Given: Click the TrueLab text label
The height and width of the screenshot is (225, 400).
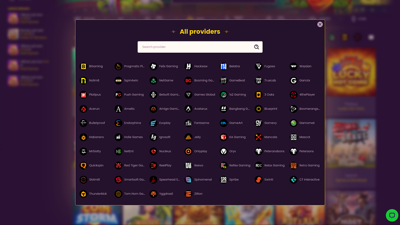Looking at the screenshot, I should [x=270, y=80].
